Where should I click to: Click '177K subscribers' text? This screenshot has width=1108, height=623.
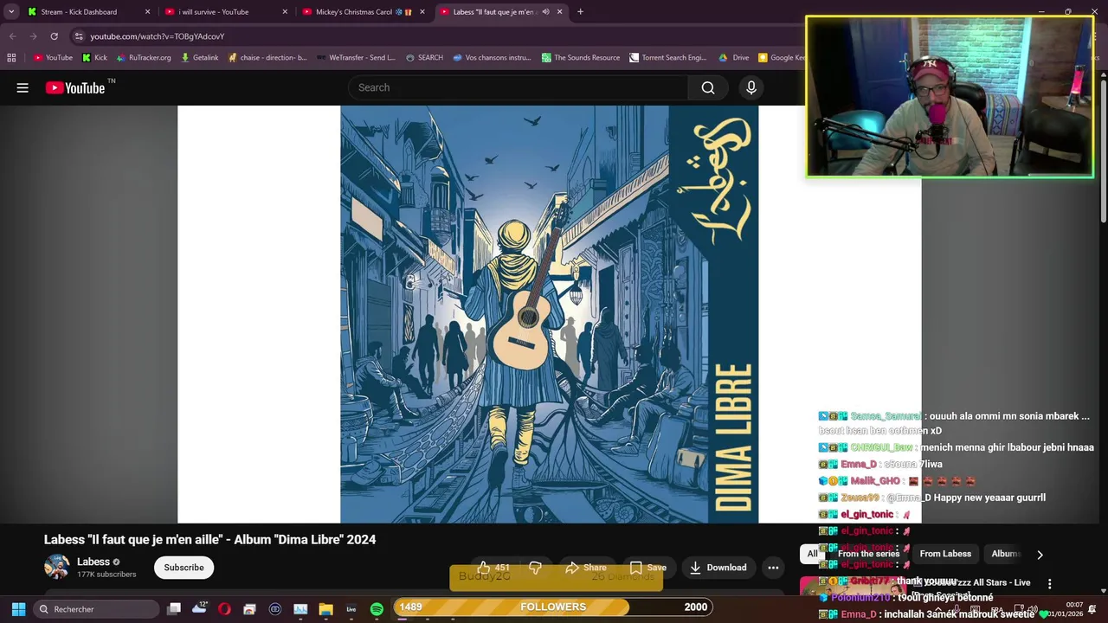[106, 575]
